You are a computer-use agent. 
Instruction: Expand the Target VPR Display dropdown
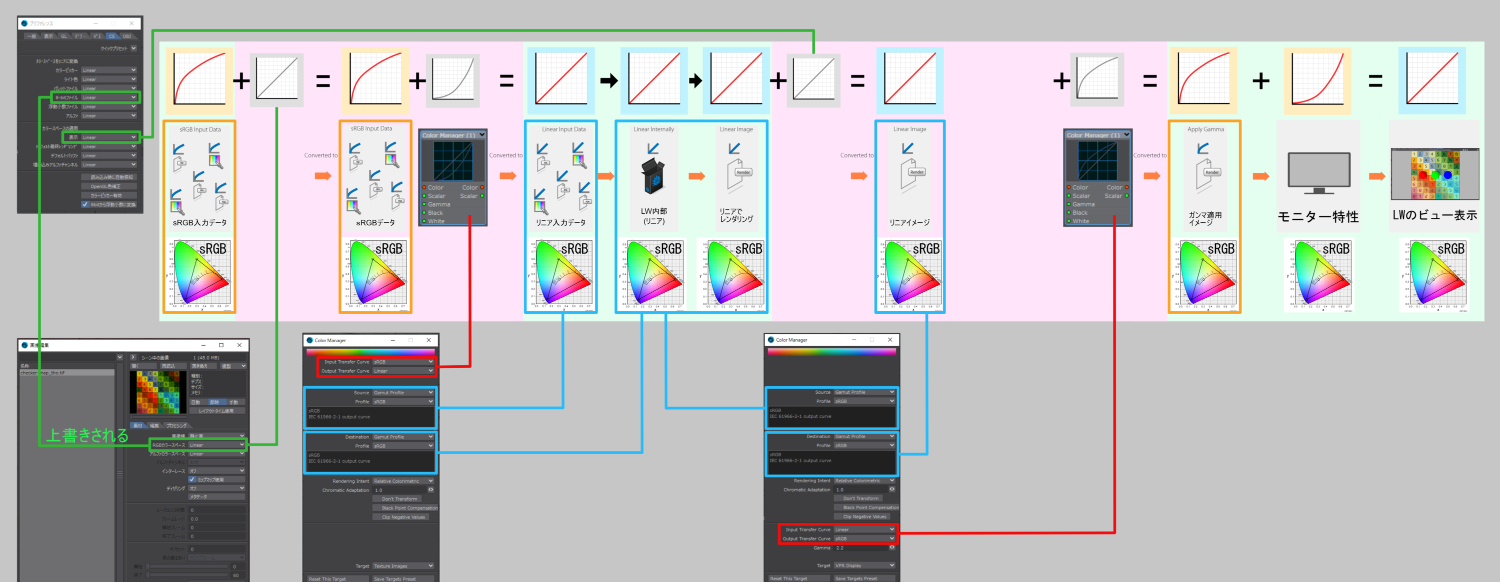click(864, 566)
